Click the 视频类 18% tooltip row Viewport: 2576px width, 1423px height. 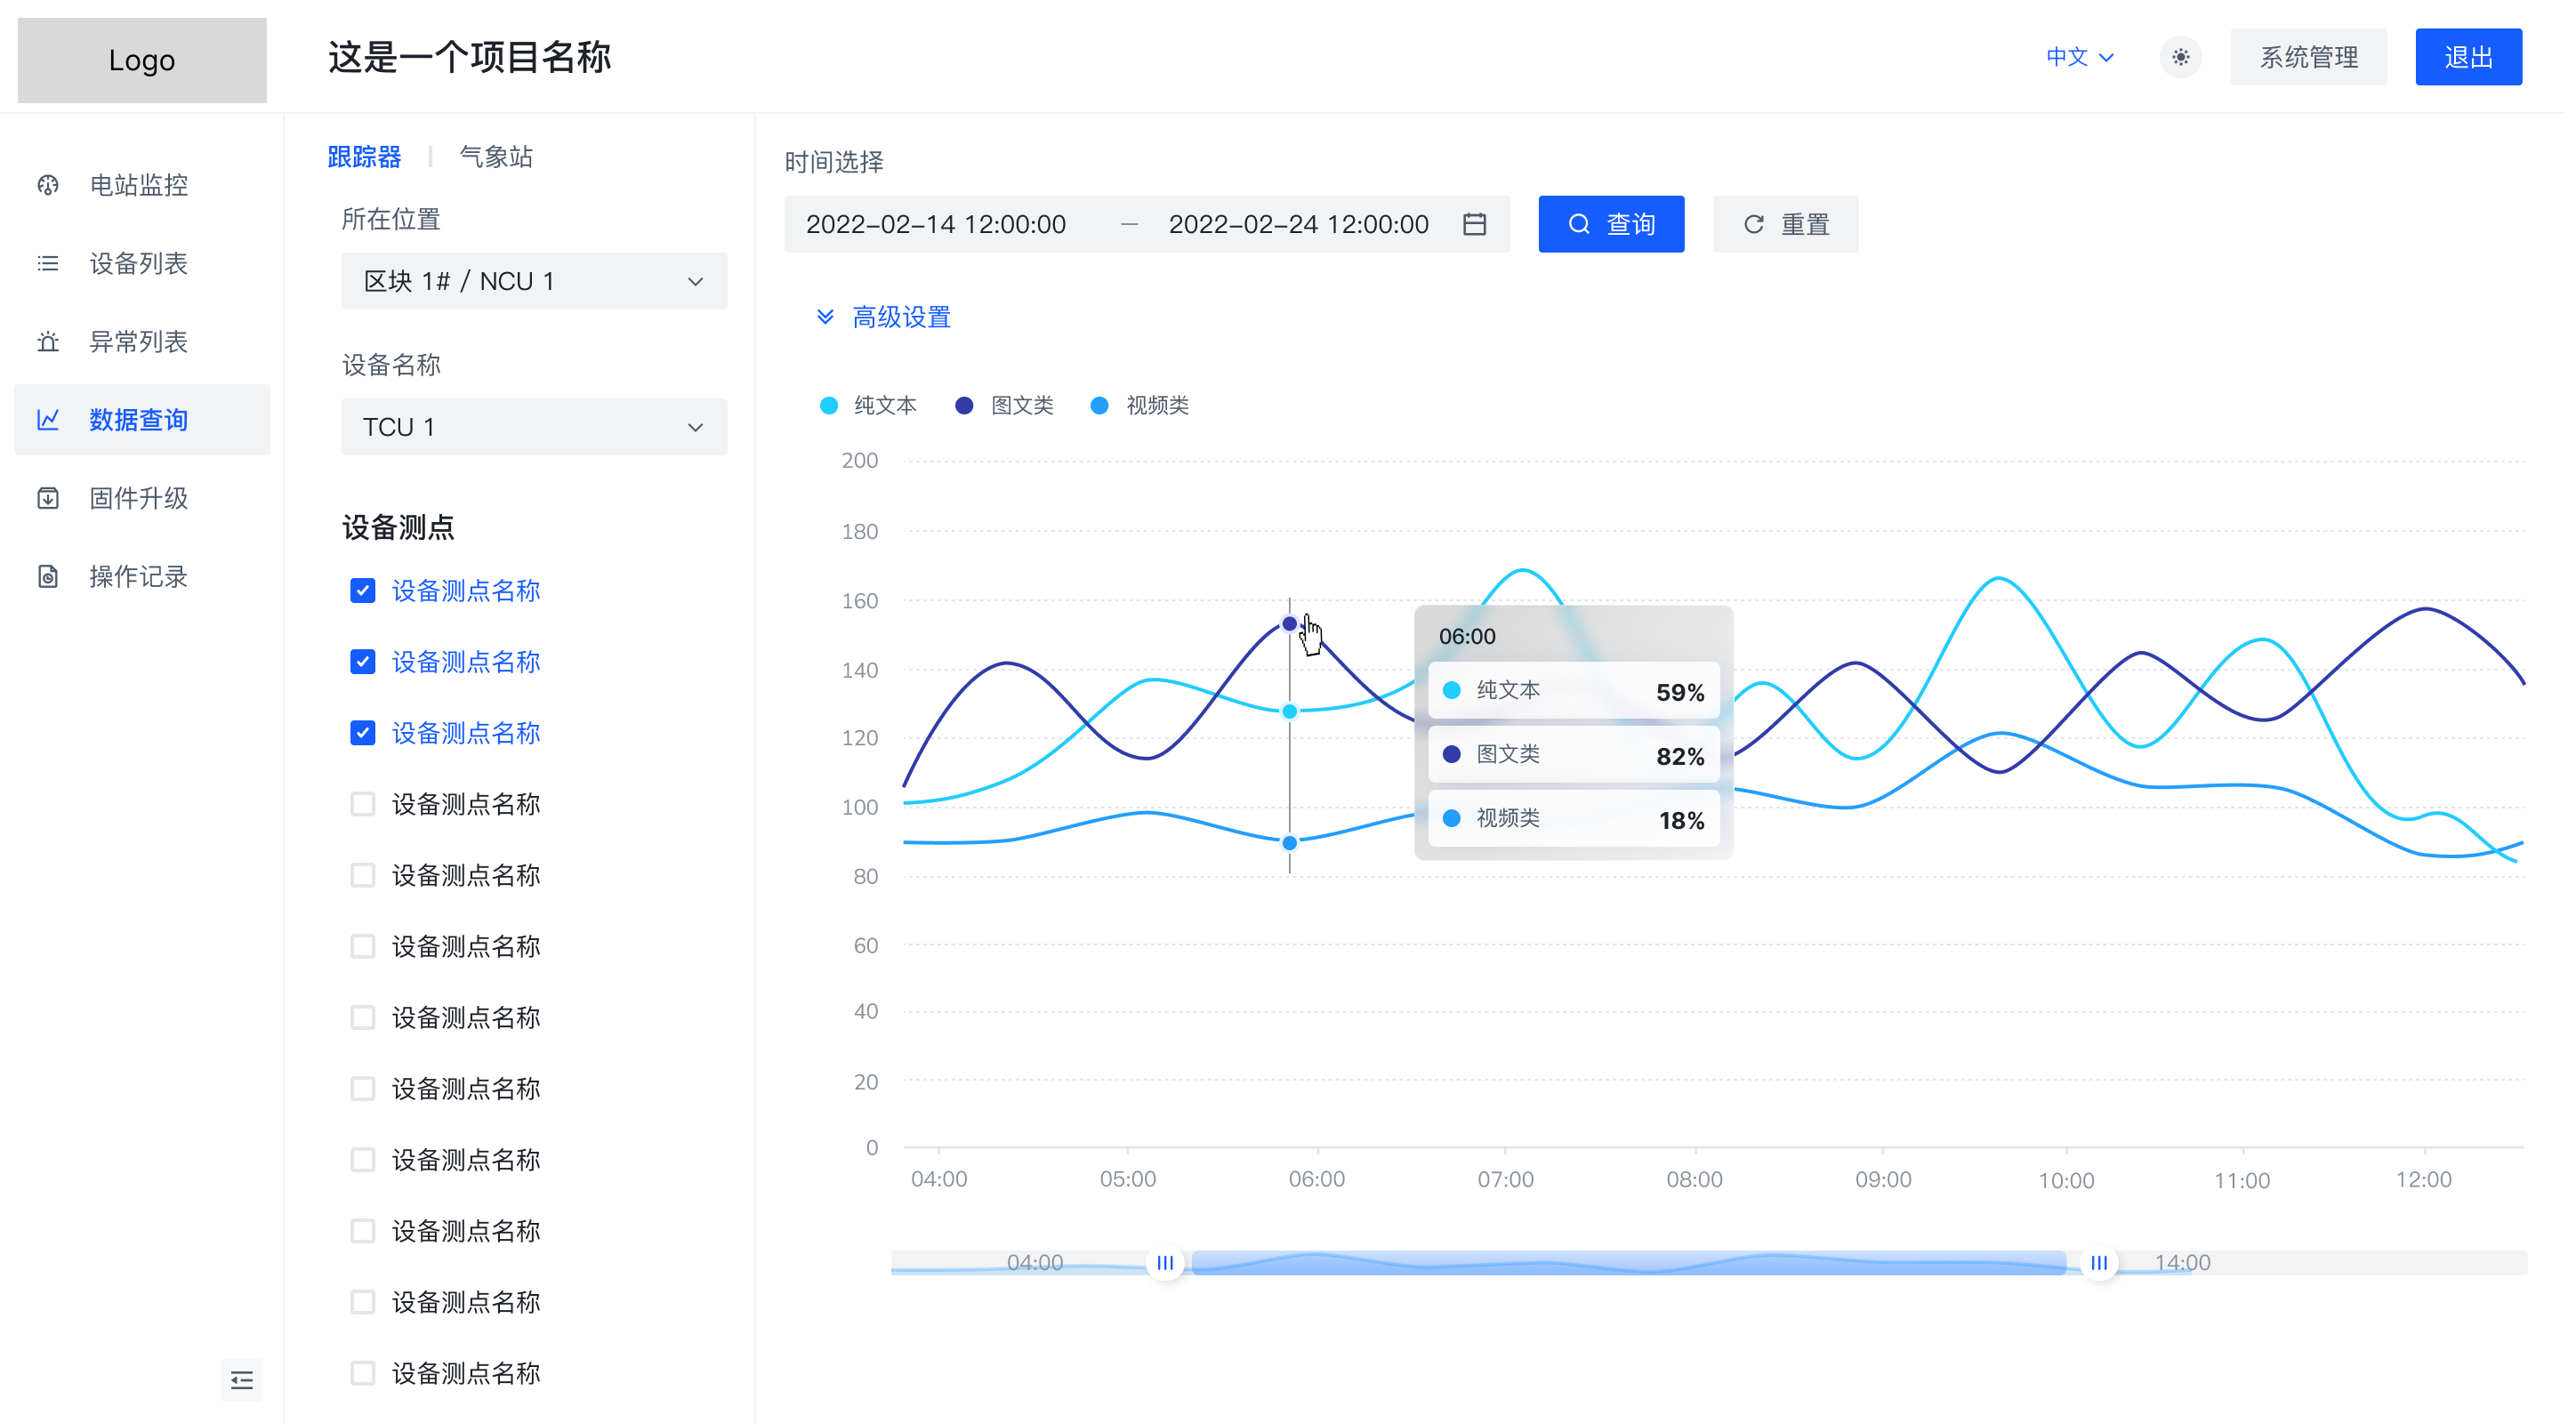(1574, 818)
